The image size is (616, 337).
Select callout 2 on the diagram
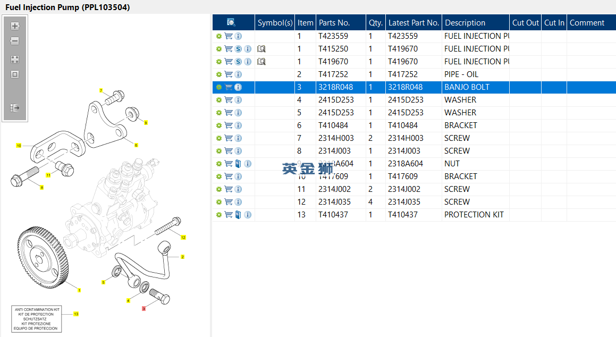(182, 257)
